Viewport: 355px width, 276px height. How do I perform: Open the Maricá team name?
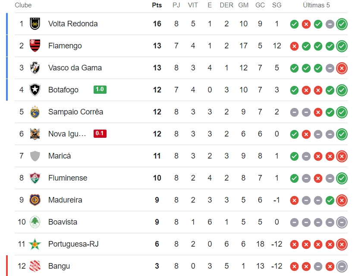point(60,156)
